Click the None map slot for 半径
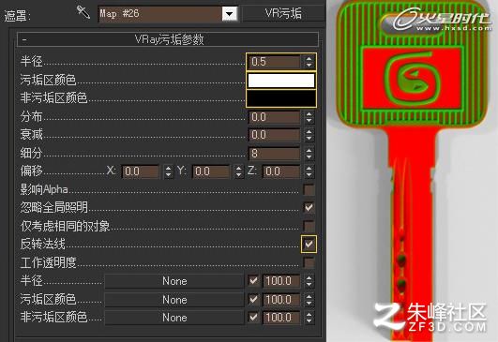Viewport: 498px width, 342px height. pos(174,281)
